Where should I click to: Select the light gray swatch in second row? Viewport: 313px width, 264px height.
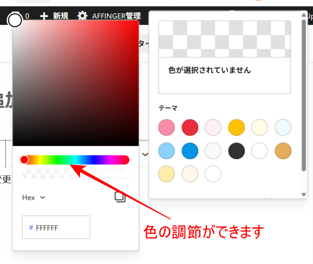(213, 151)
